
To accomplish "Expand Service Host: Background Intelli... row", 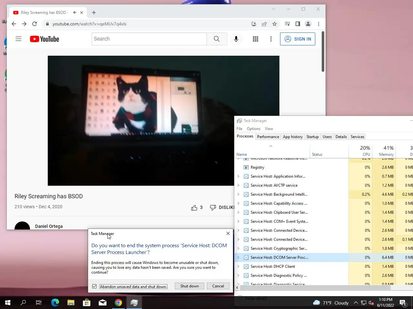I will (x=238, y=194).
